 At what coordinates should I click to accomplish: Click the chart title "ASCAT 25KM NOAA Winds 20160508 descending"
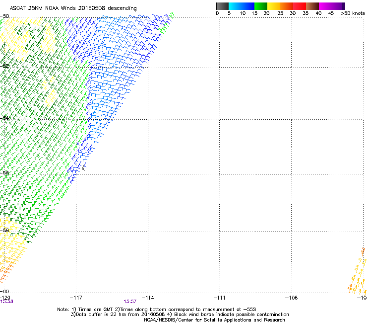click(x=73, y=8)
